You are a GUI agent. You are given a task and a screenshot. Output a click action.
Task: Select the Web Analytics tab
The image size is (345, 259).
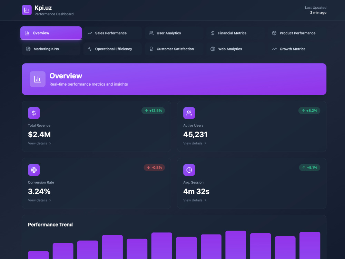(x=236, y=49)
